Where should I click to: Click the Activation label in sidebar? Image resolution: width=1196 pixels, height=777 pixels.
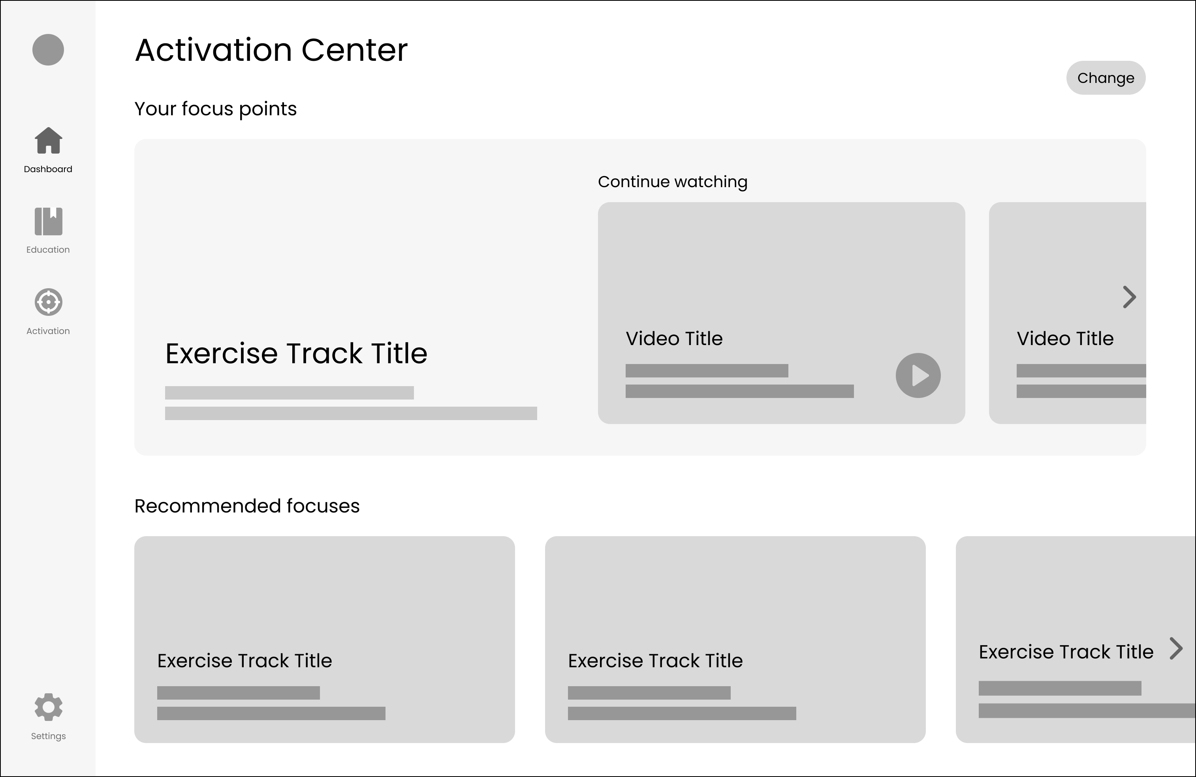pos(48,331)
